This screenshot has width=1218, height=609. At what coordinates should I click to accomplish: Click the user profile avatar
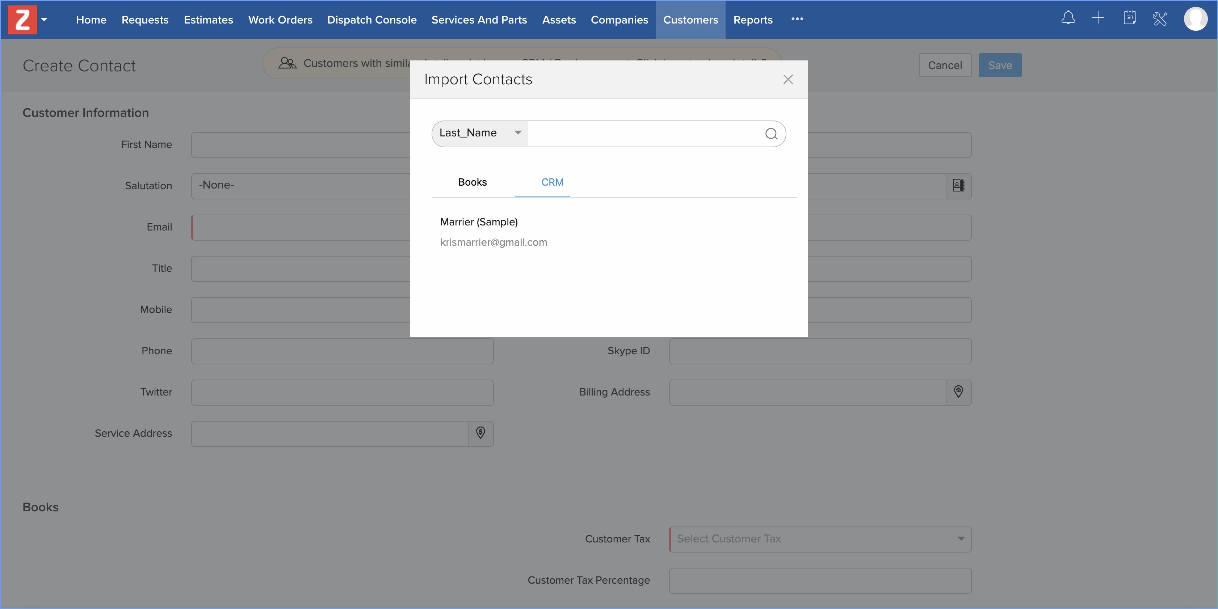[1195, 19]
